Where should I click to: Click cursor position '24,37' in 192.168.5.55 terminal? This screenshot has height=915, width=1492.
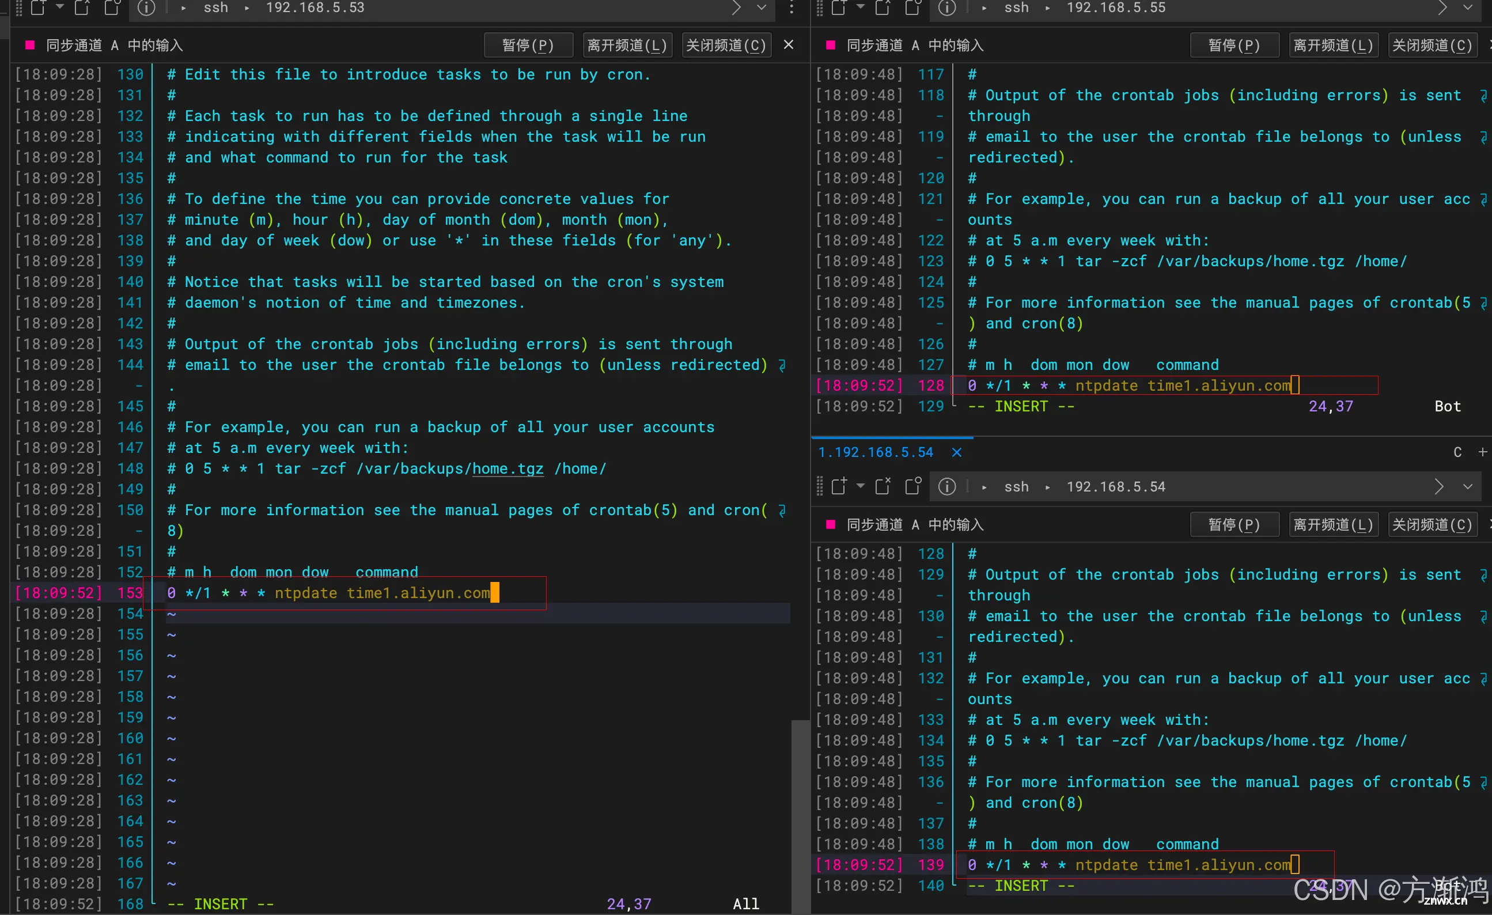[1330, 406]
